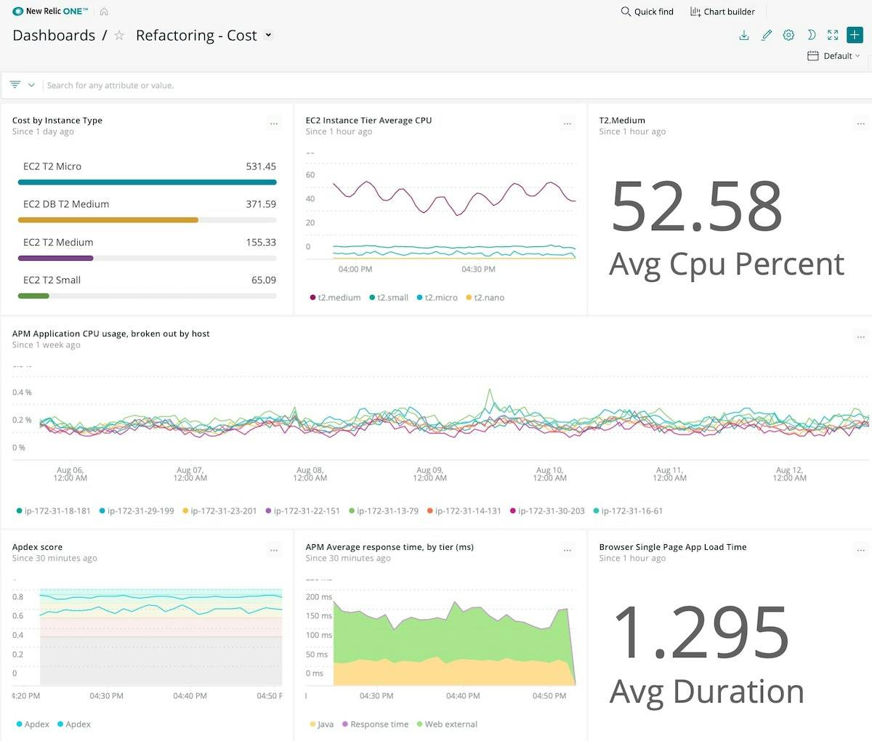Image resolution: width=872 pixels, height=741 pixels.
Task: Download the dashboard via export icon
Action: (744, 35)
